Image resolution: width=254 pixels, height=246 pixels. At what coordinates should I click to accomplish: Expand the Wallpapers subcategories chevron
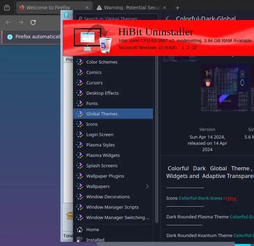point(147,186)
